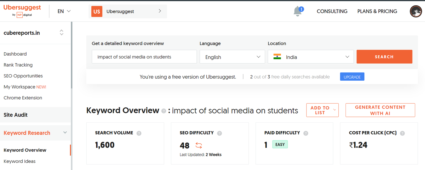
Task: Click the Ubersuggest logo
Action: (x=22, y=11)
